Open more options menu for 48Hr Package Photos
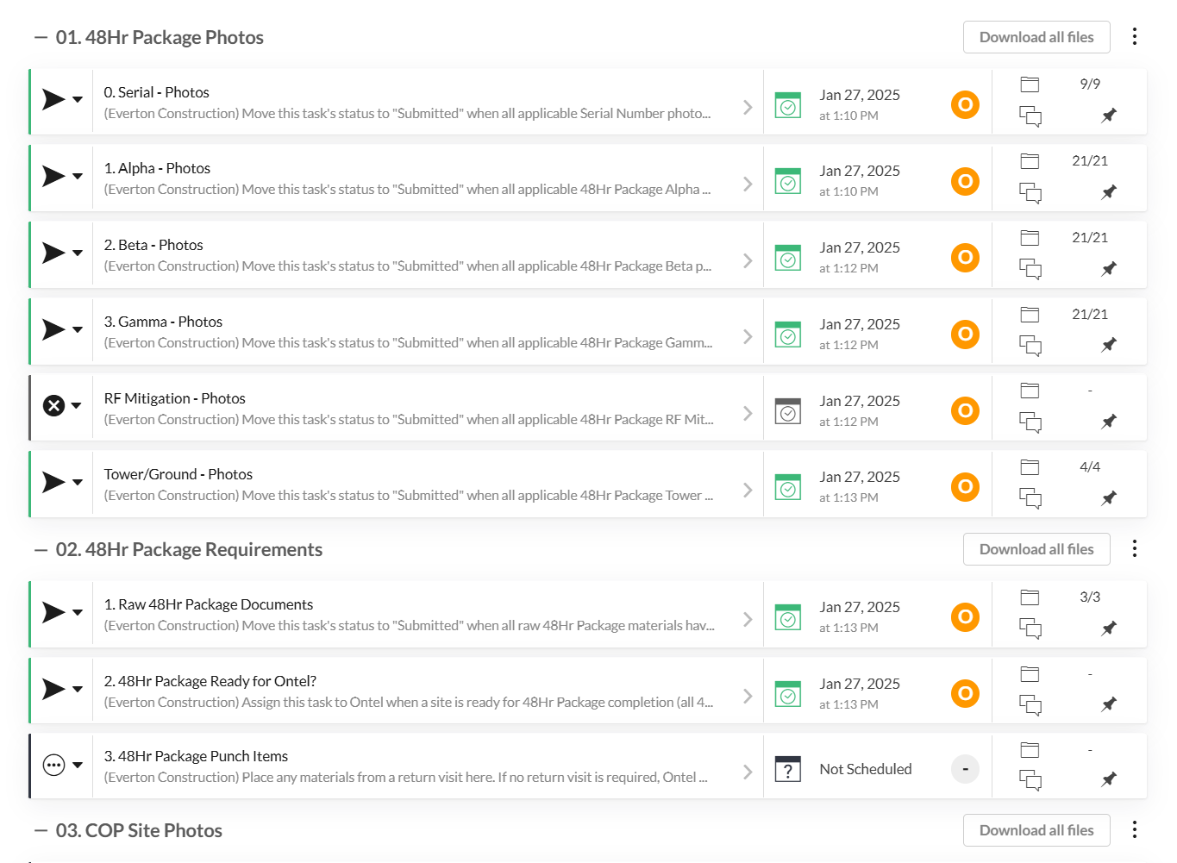The width and height of the screenshot is (1177, 863). tap(1134, 37)
